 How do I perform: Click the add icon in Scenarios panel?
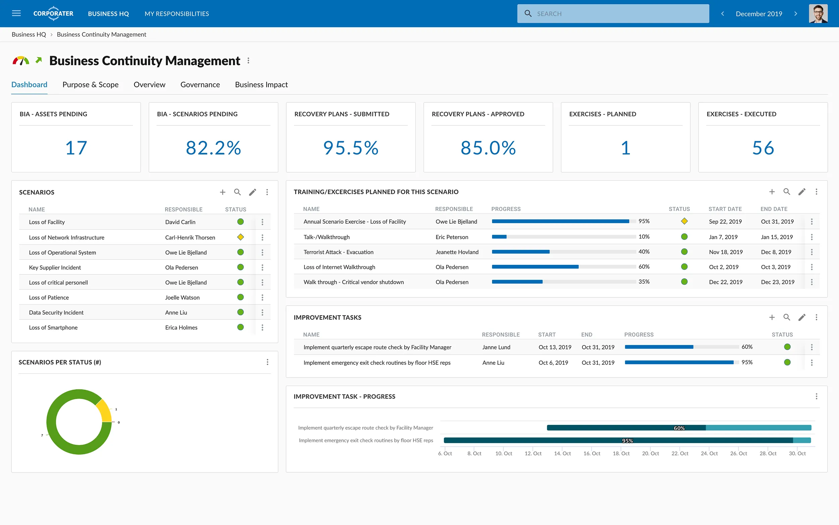[x=223, y=192]
